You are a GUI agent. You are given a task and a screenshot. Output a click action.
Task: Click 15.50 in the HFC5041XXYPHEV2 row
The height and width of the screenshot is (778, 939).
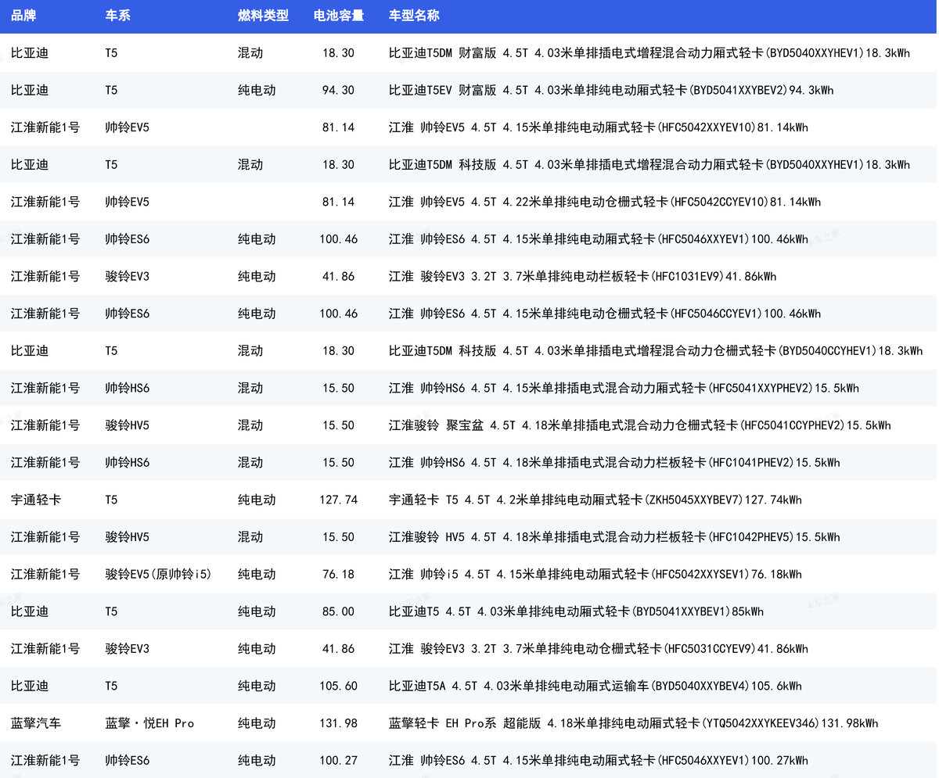[x=339, y=388]
